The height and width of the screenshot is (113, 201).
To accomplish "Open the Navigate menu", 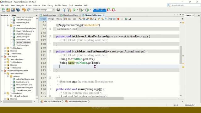I will click(x=20, y=5).
